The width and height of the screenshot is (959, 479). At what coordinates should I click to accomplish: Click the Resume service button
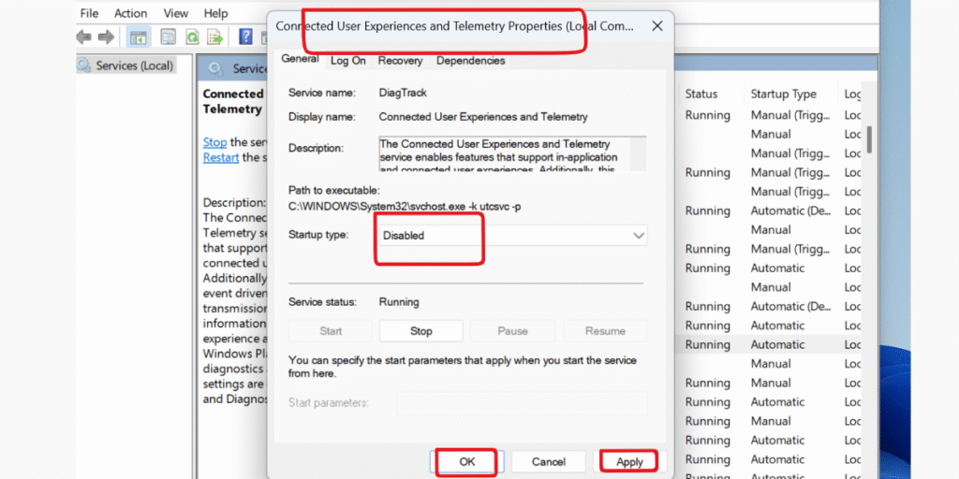[x=605, y=331]
